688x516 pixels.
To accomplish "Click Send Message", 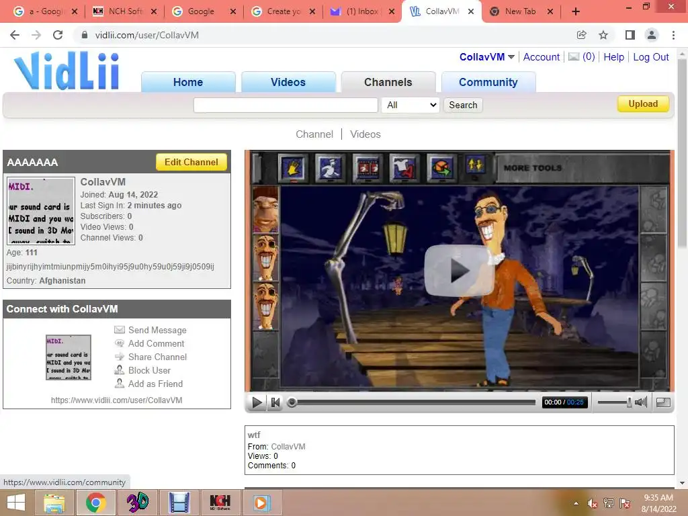I will (157, 330).
